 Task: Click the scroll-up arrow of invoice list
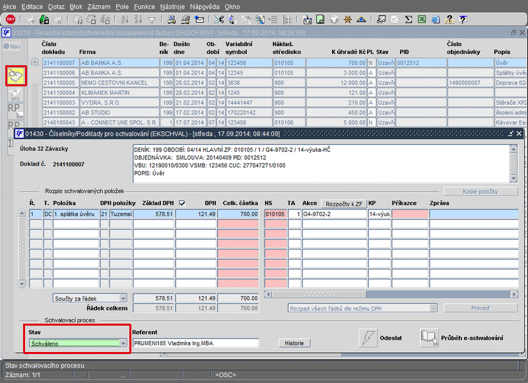coord(35,62)
